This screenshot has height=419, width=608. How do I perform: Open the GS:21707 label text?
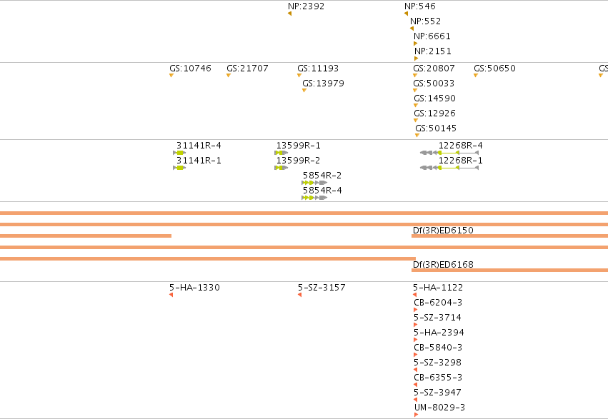247,68
